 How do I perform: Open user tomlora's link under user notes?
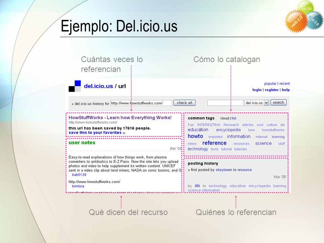(x=78, y=186)
